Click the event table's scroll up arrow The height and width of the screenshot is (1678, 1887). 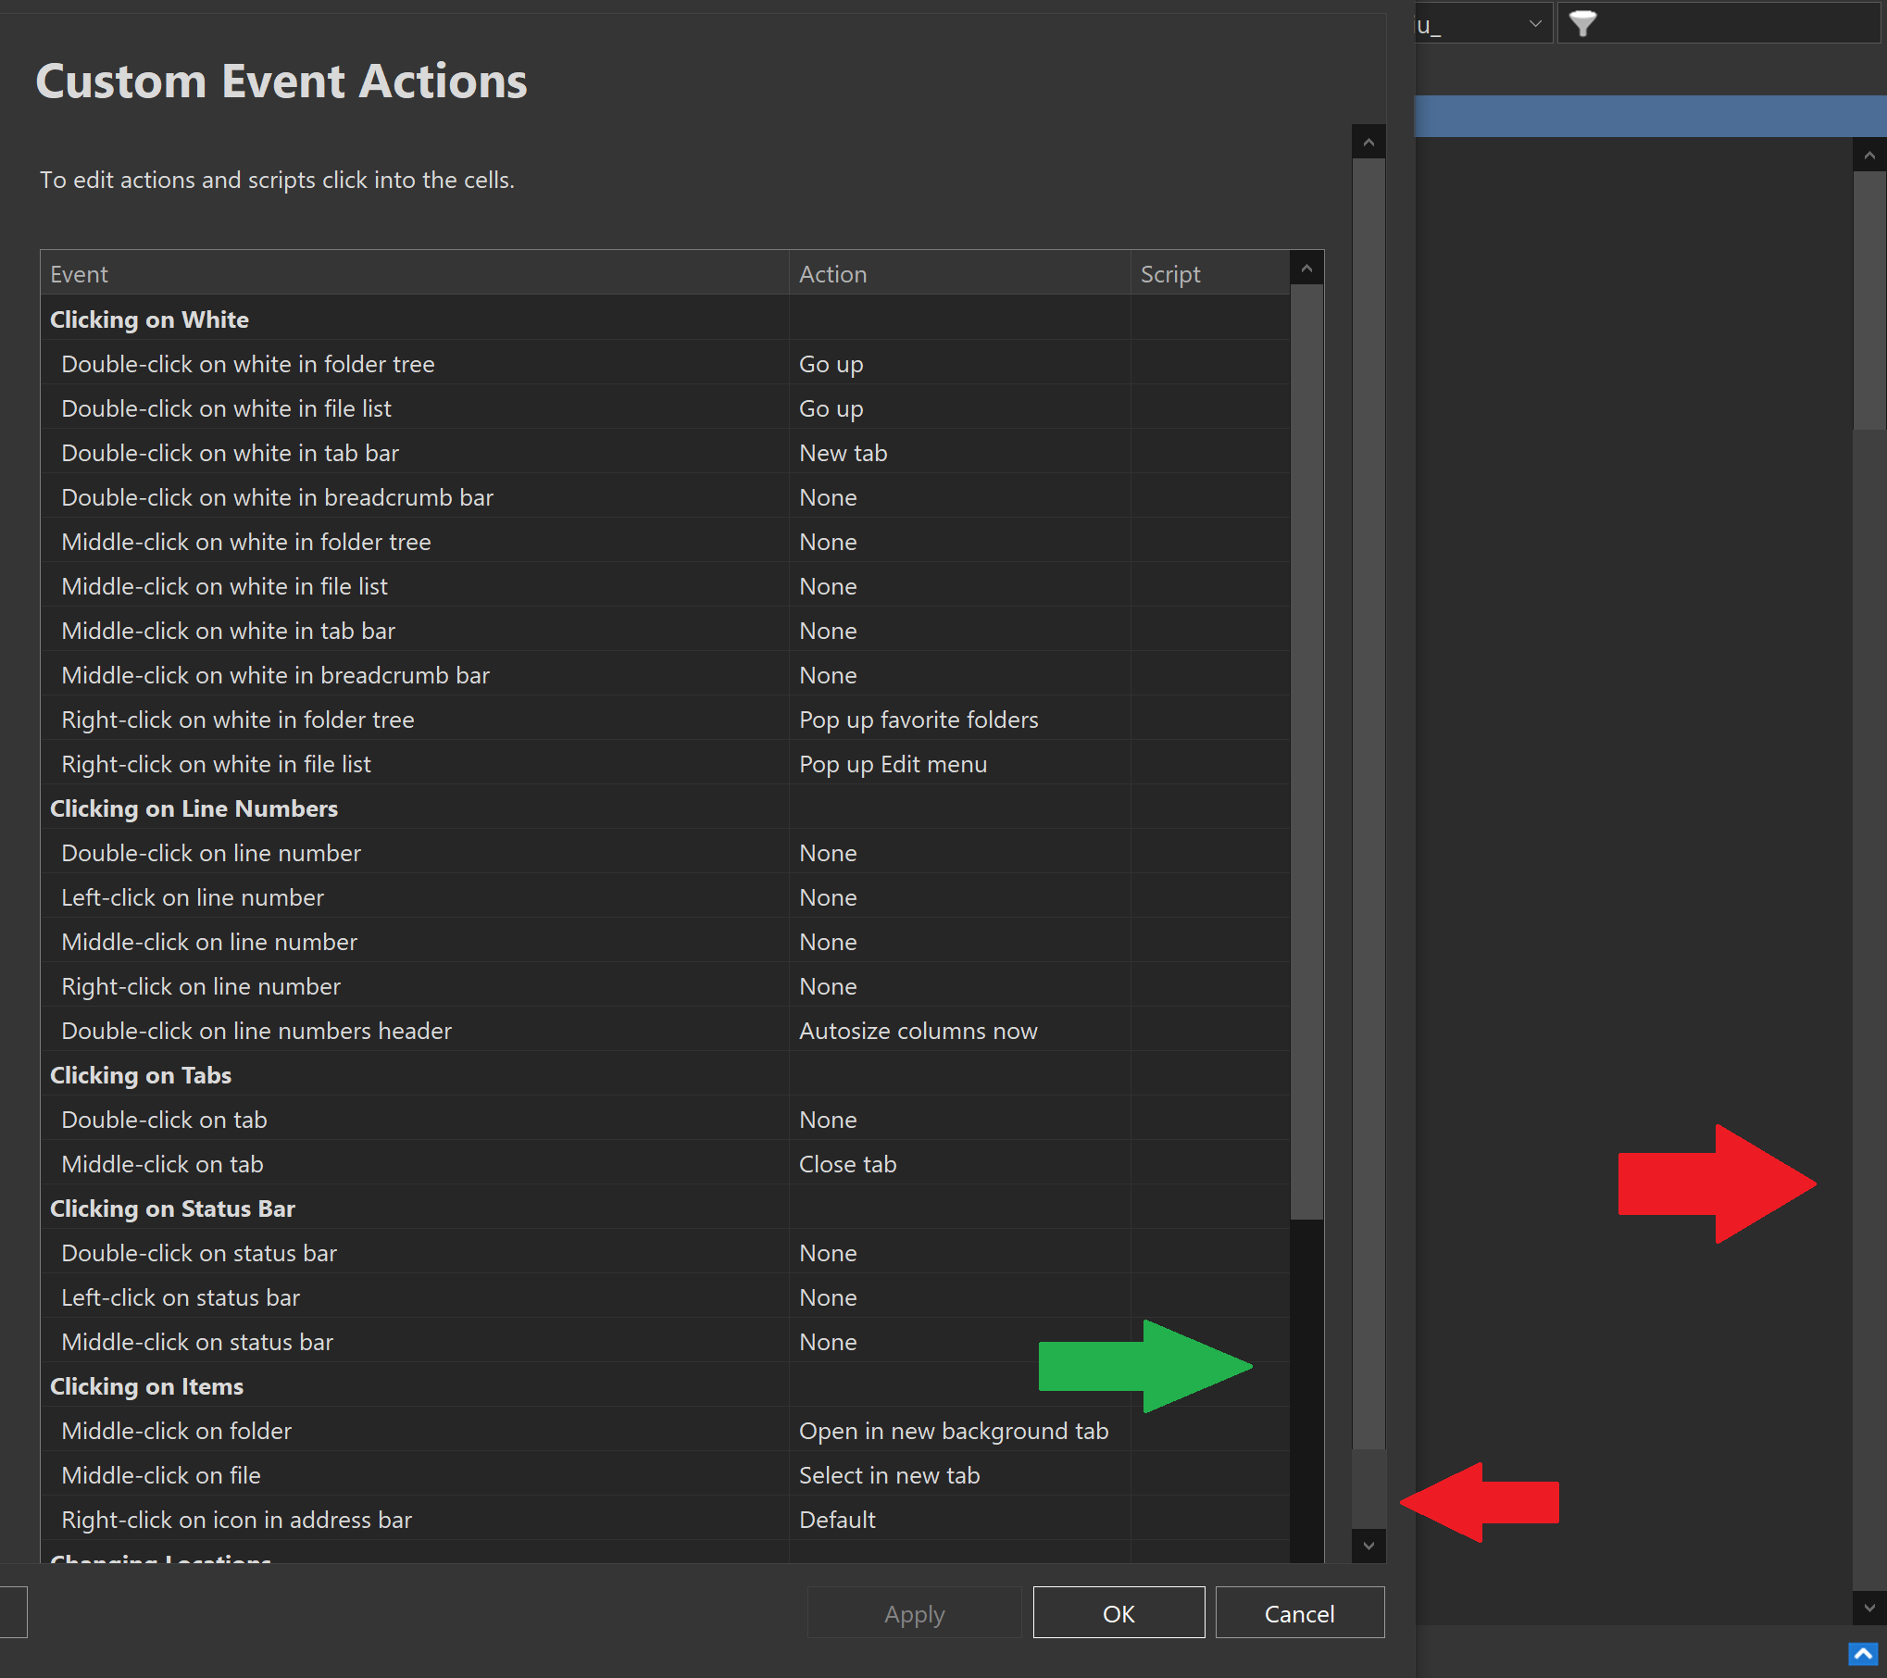point(1306,269)
